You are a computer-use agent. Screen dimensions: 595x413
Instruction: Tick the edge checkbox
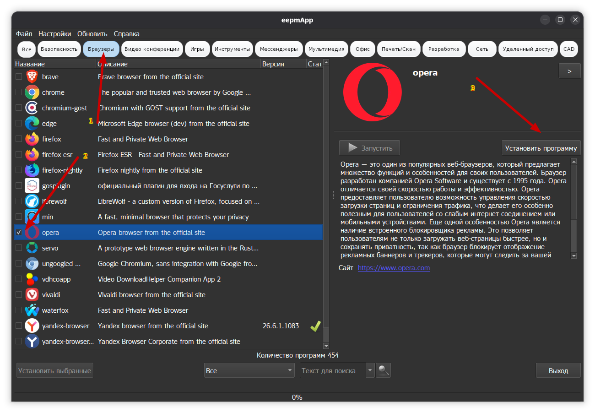point(19,124)
